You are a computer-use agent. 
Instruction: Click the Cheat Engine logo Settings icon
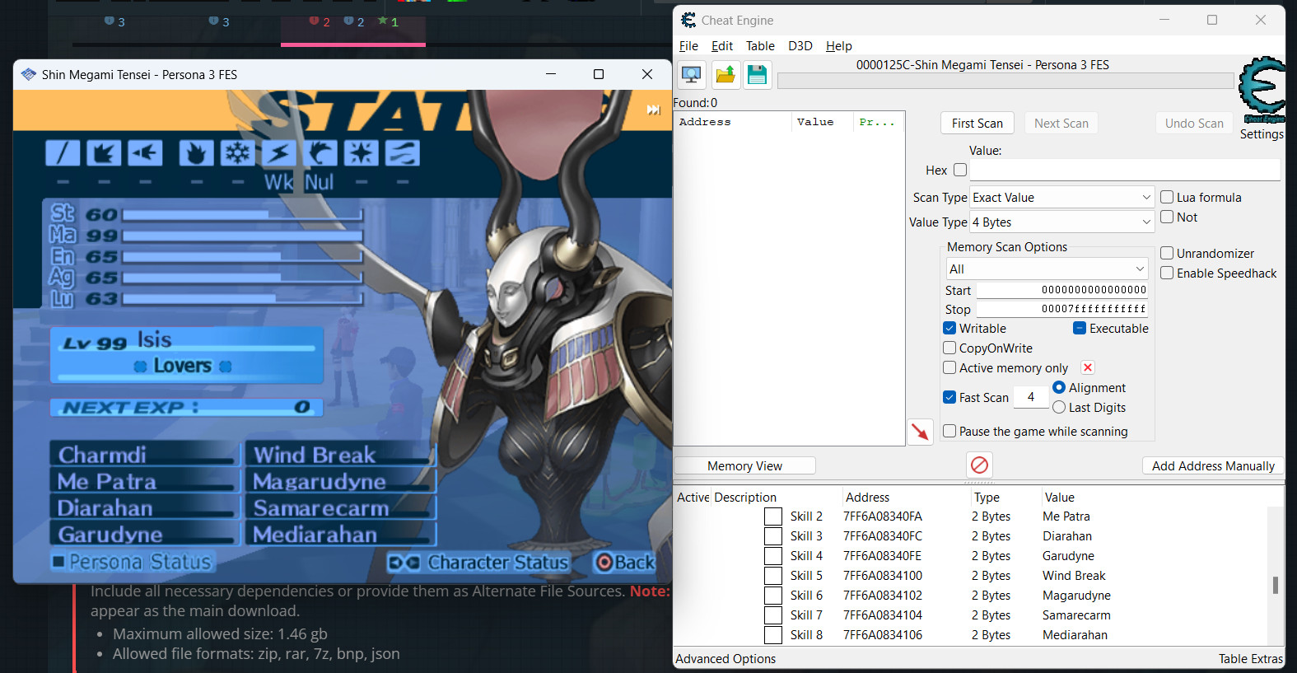click(x=1262, y=90)
